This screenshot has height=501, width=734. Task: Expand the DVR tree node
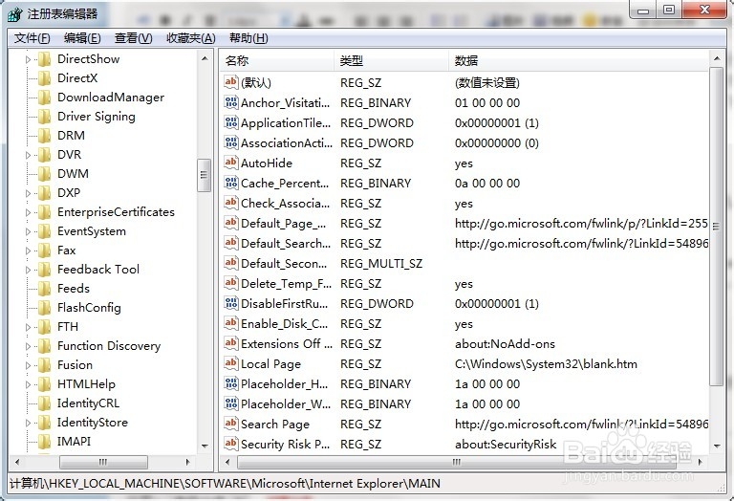28,155
